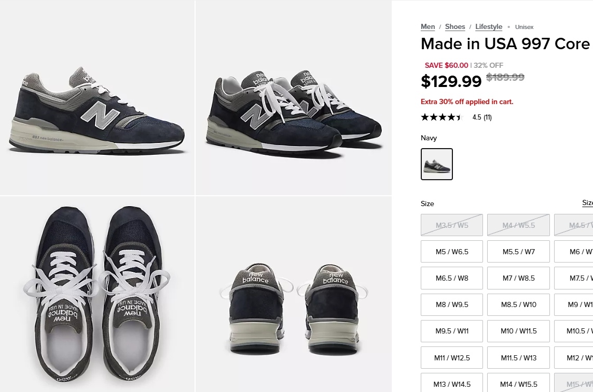Open the angled pair shoe image
This screenshot has width=593, height=392.
294,97
